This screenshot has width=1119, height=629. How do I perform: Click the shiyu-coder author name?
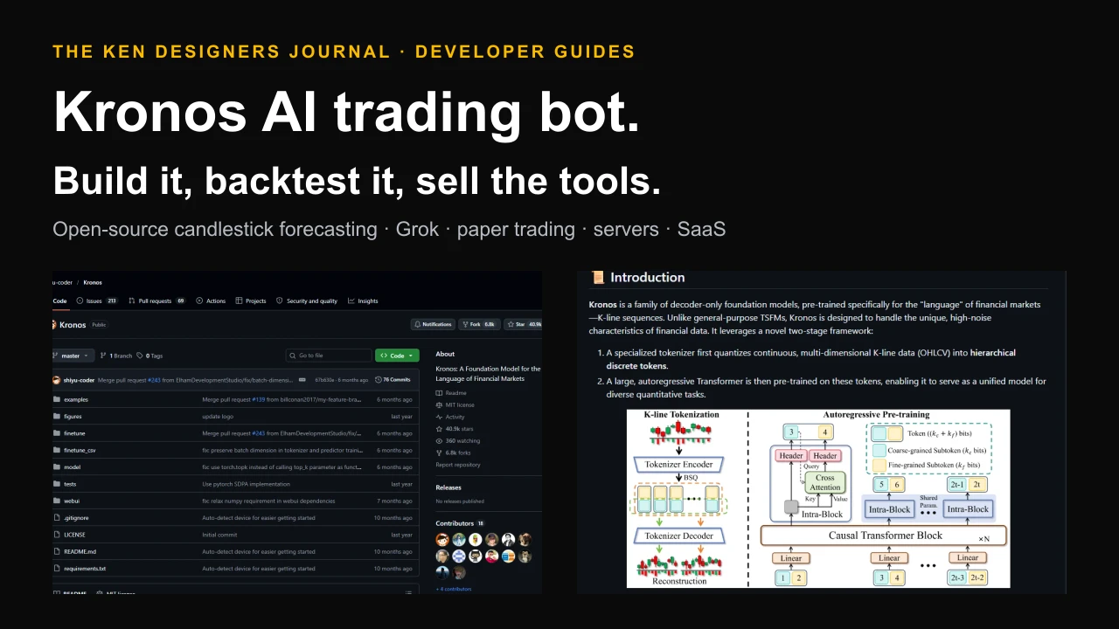tap(79, 380)
